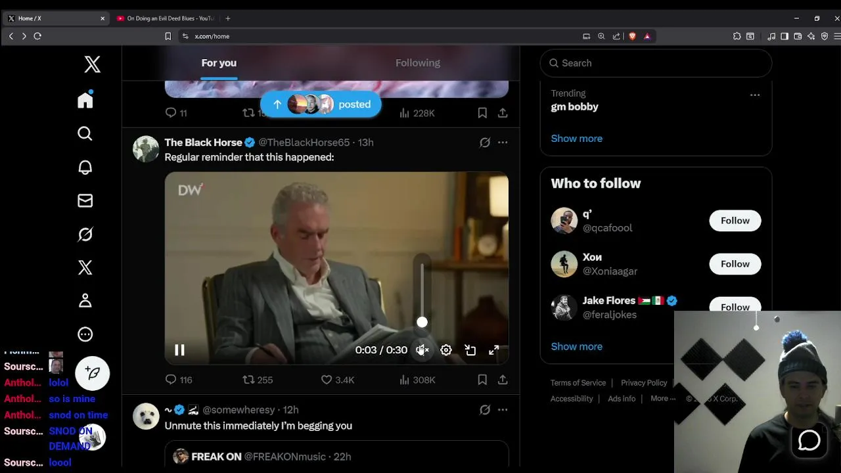Click the X logo at top of sidebar
Screen dimensions: 841x473
click(92, 64)
